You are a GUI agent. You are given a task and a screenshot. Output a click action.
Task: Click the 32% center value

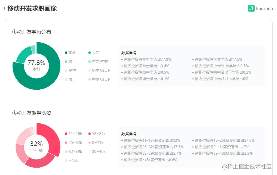(x=36, y=144)
